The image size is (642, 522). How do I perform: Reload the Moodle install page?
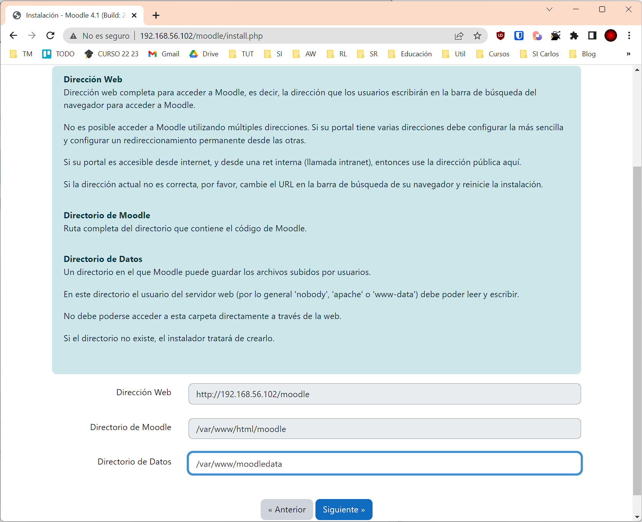click(50, 36)
